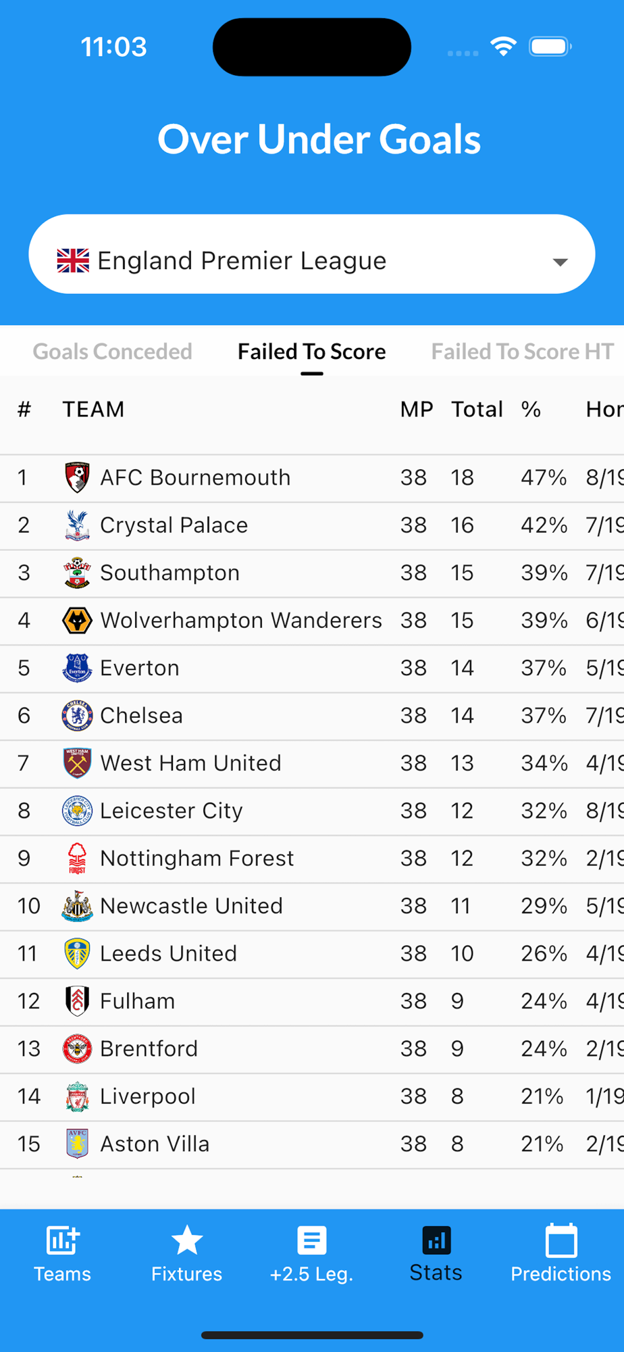624x1352 pixels.
Task: Tap the Wolverhampton Wanderers wolf crest
Action: pos(77,620)
